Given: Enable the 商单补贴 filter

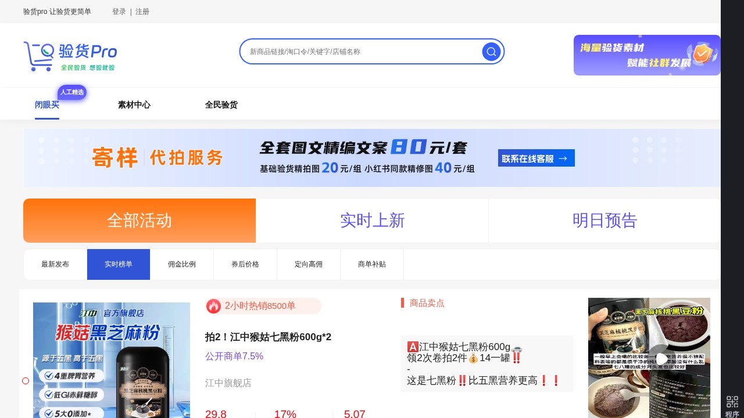Looking at the screenshot, I should pyautogui.click(x=371, y=264).
